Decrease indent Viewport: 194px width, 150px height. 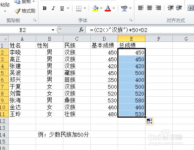click(170, 8)
